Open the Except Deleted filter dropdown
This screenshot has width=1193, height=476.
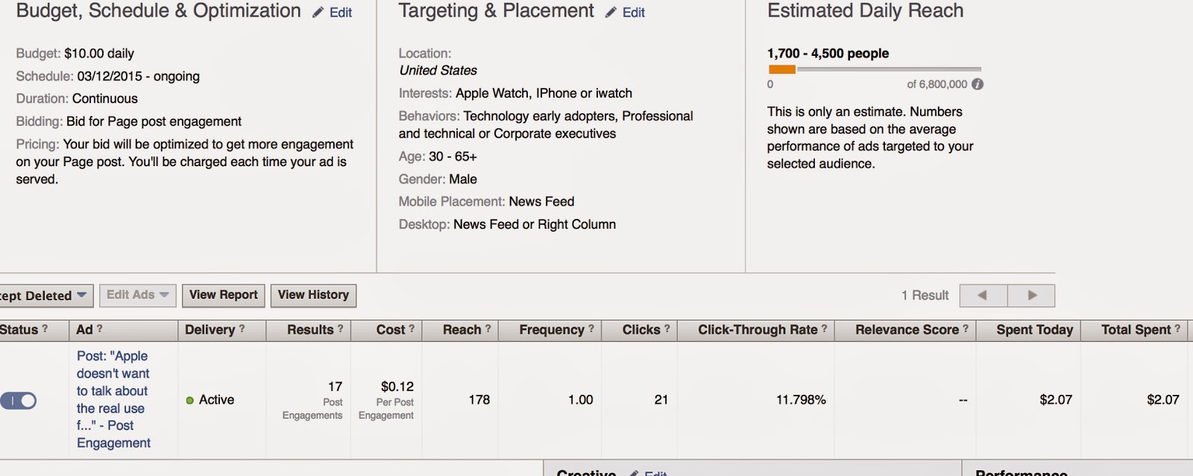(x=45, y=296)
